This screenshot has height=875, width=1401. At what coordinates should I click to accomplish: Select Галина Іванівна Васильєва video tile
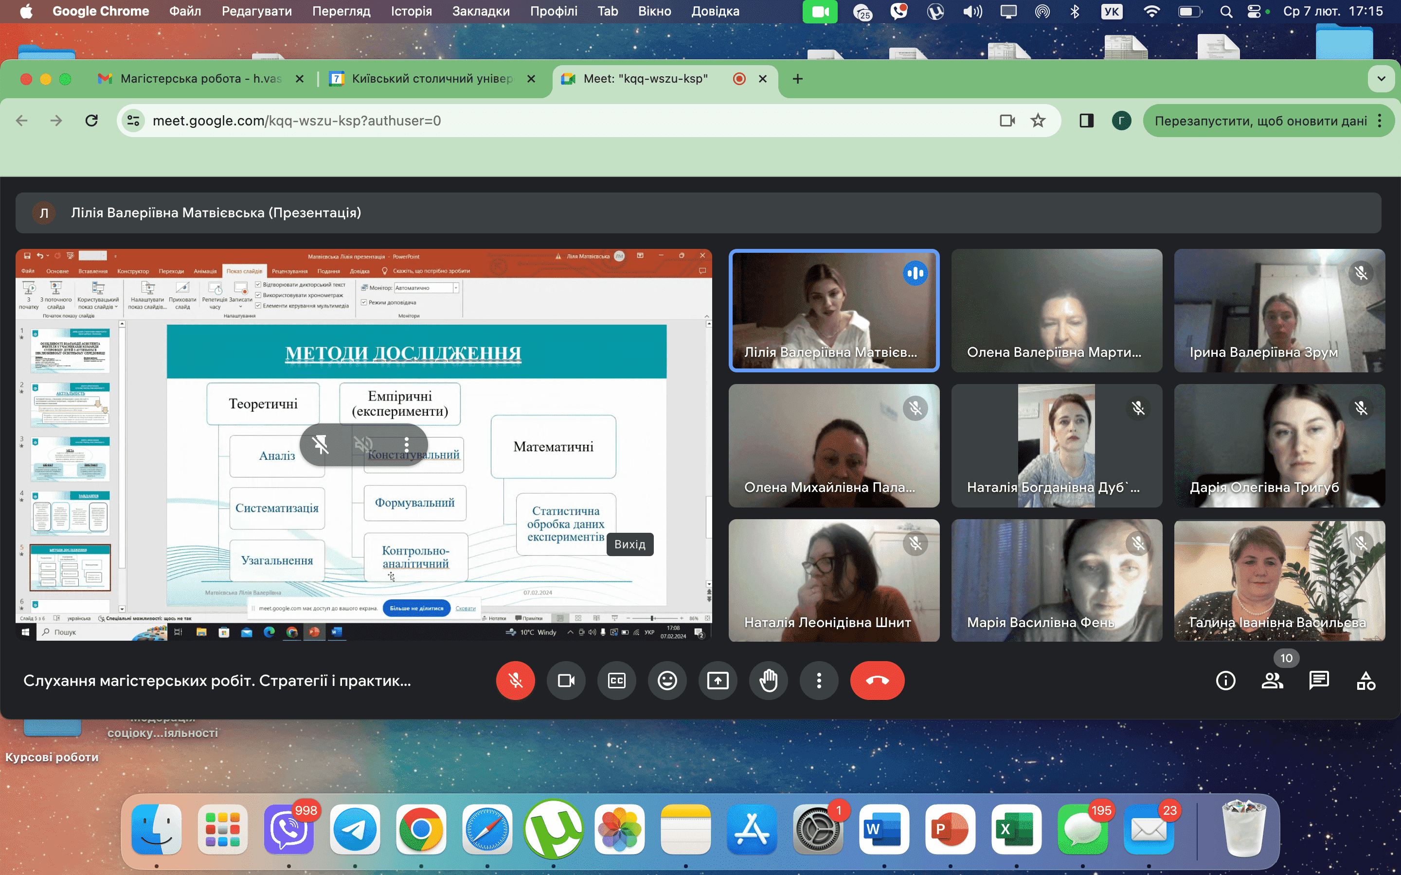pos(1279,580)
